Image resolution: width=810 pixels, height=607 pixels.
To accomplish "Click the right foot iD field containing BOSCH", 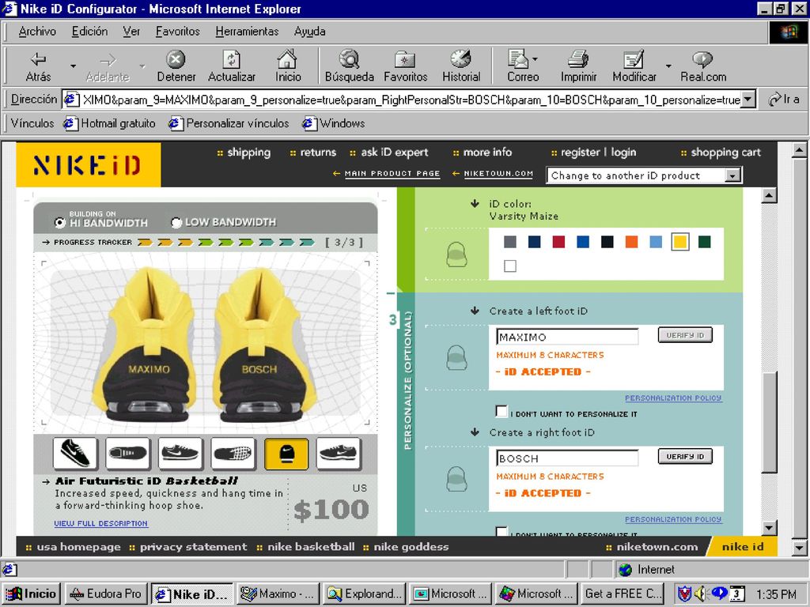I will [567, 458].
